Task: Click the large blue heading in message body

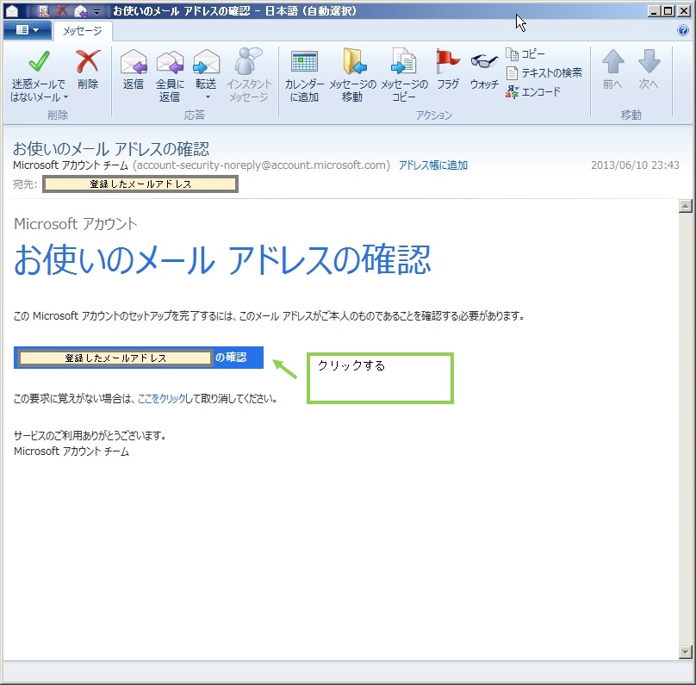Action: click(222, 259)
